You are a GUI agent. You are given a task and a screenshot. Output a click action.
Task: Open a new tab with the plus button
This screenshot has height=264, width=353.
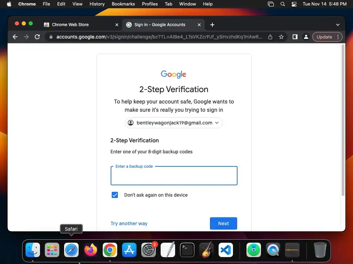(x=212, y=25)
